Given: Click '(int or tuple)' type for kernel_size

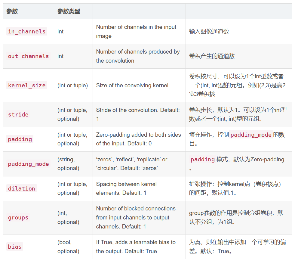Looking at the screenshot, I should [72, 85].
